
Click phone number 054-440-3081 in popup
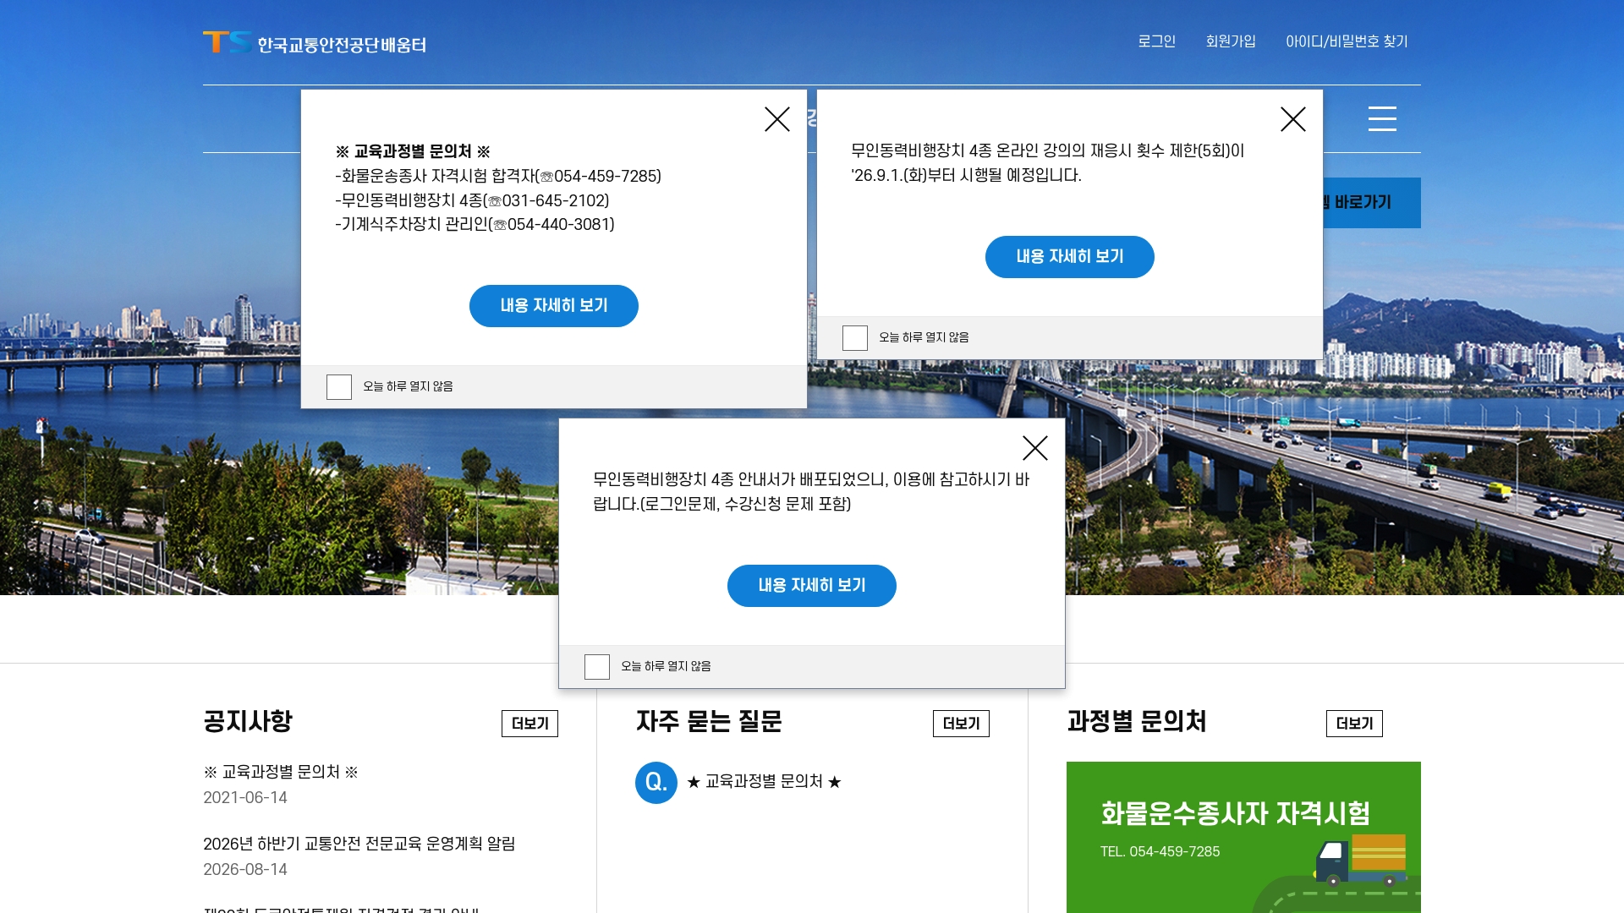[x=559, y=225]
